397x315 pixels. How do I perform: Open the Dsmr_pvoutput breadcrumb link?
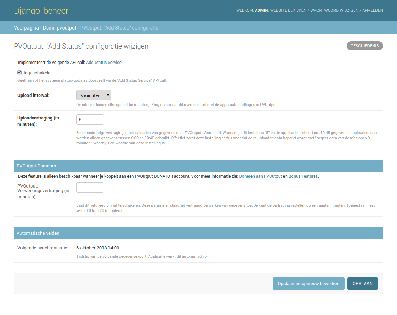click(59, 27)
